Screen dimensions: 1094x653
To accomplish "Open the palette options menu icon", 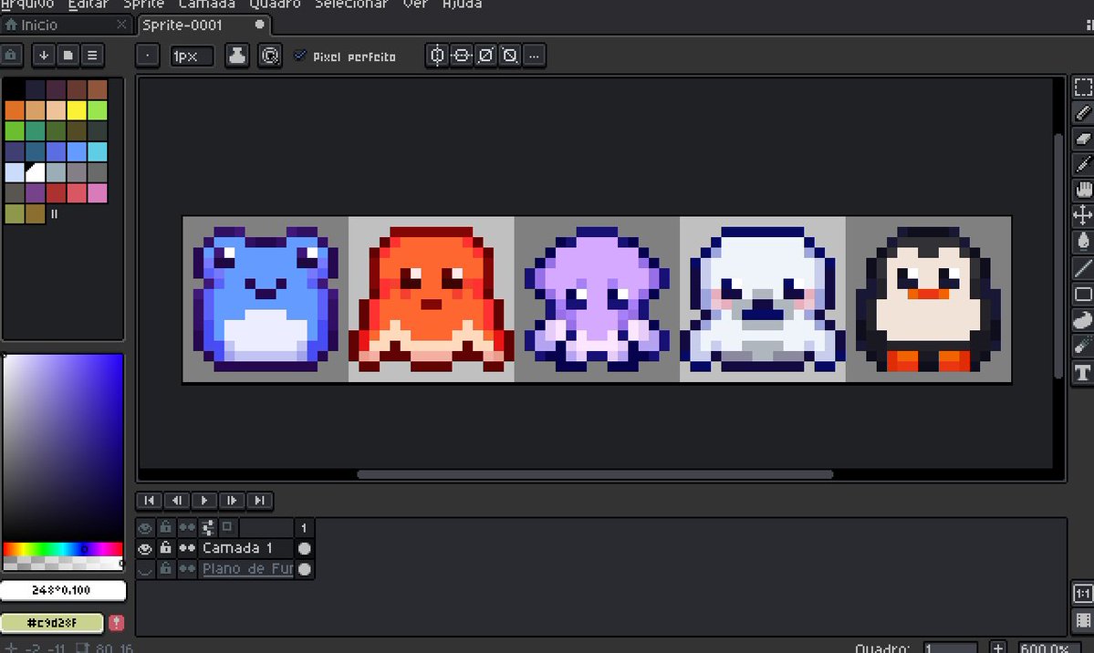I will [92, 55].
